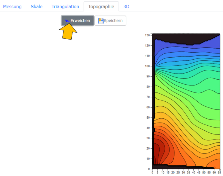Viewport: 223px width, 176px height.
Task: Click the blue feather icon on Erweichen
Action: (x=67, y=21)
